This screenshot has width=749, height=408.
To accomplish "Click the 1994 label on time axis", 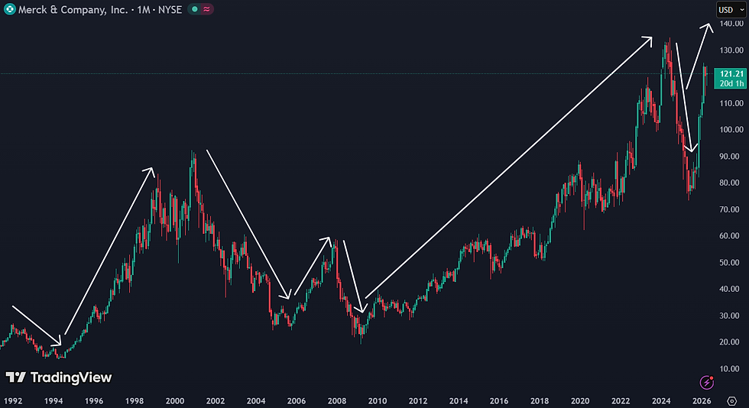I will [53, 401].
